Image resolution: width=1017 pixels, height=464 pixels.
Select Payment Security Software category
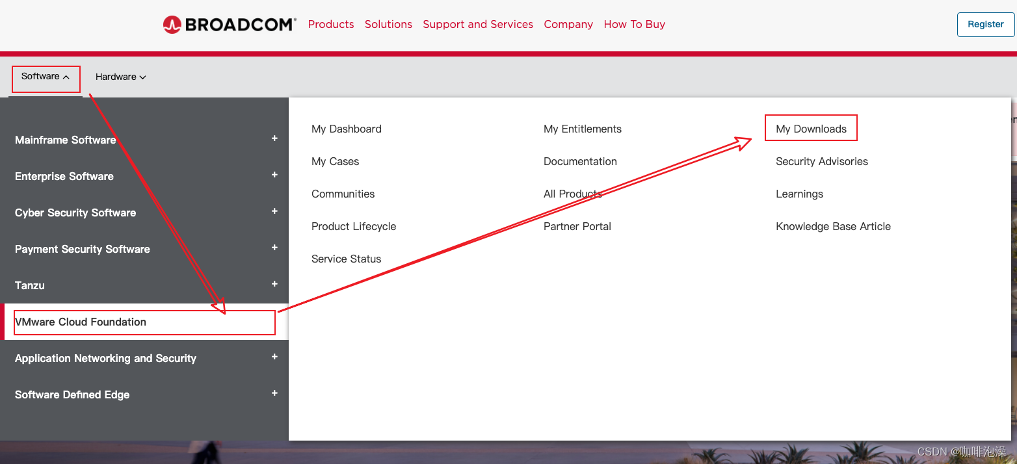point(83,249)
